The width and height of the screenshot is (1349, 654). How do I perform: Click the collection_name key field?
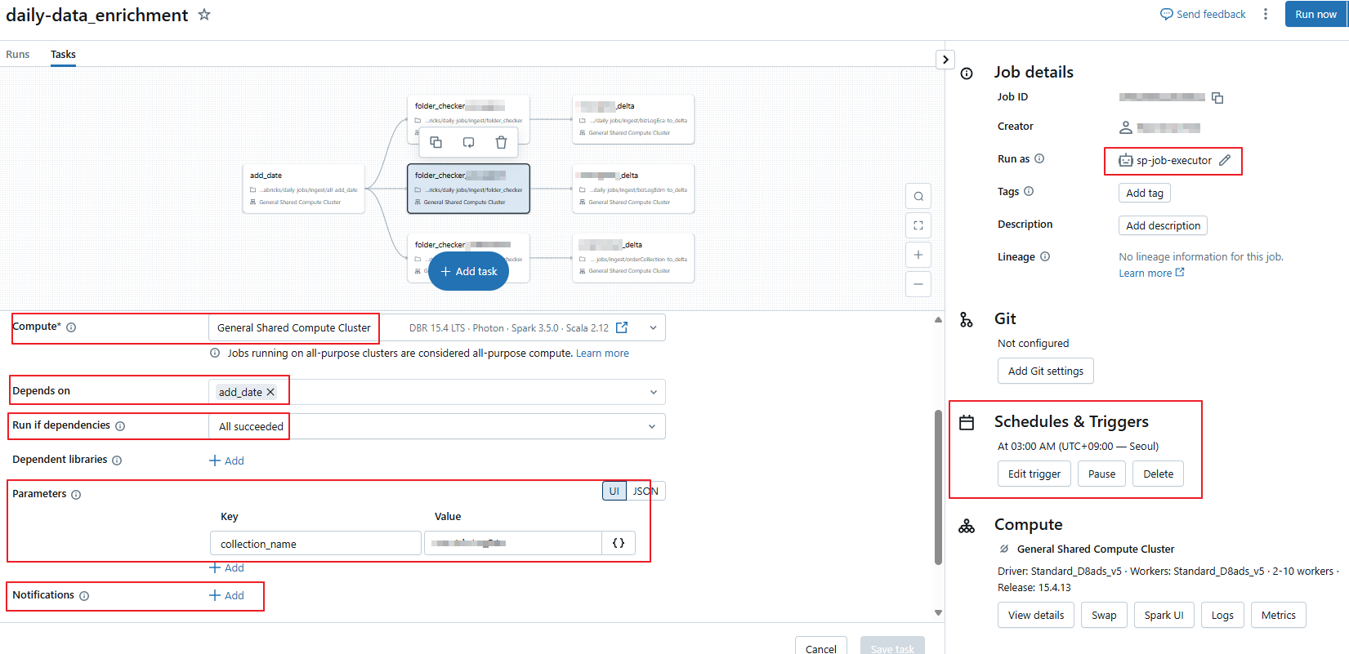coord(315,544)
